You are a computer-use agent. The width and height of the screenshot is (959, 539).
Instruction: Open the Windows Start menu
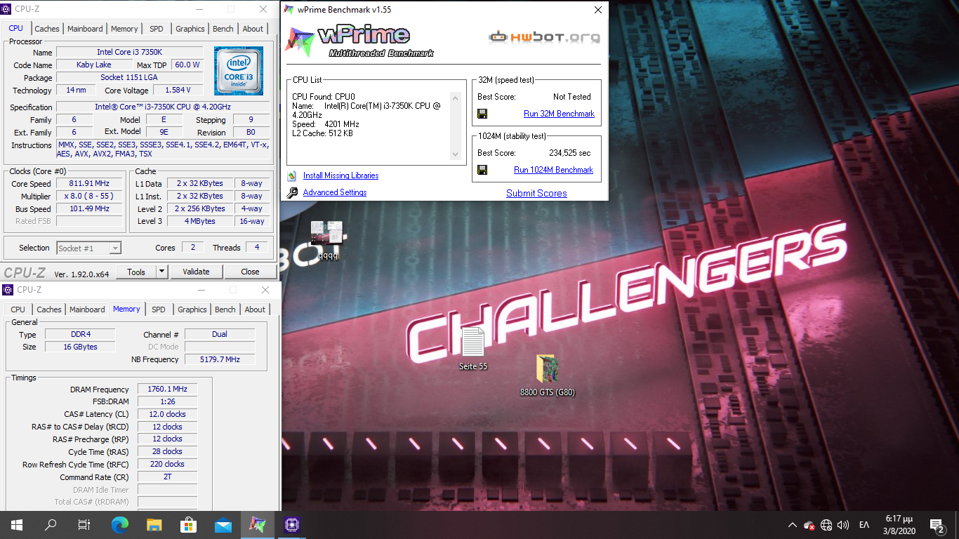[x=16, y=524]
